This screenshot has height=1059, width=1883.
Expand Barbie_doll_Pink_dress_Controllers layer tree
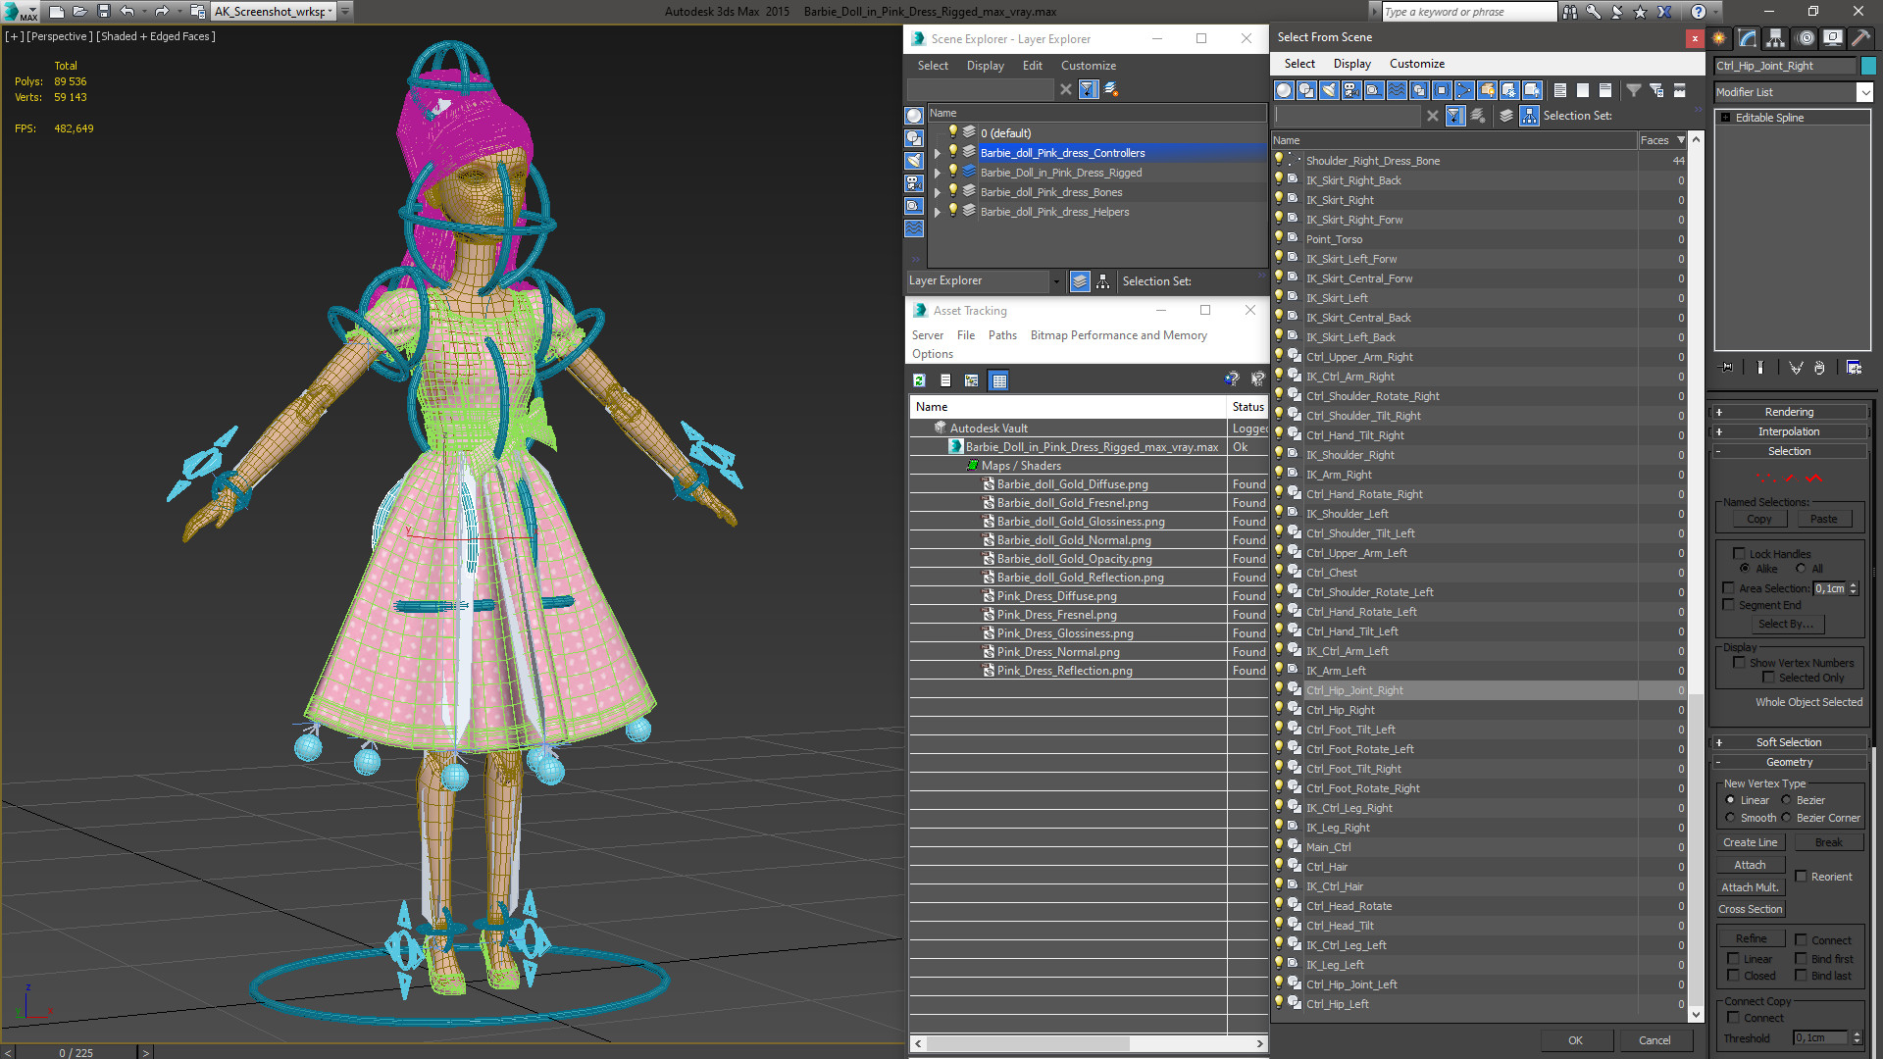[x=937, y=153]
